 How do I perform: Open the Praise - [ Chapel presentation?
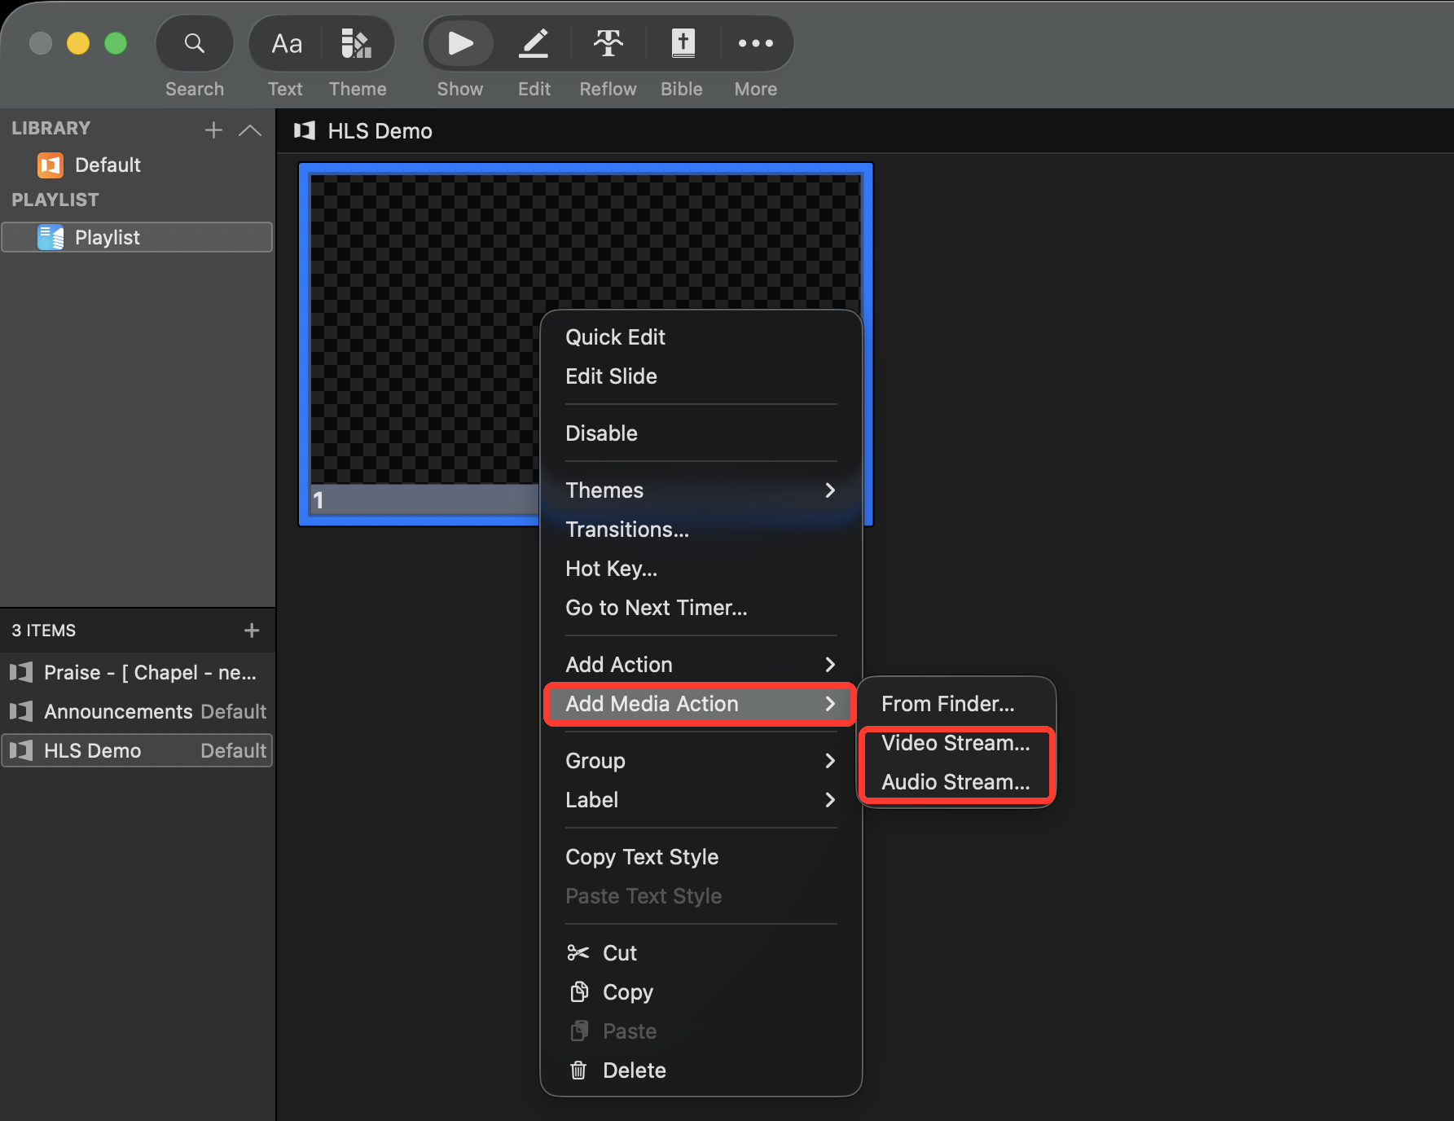[x=137, y=673]
